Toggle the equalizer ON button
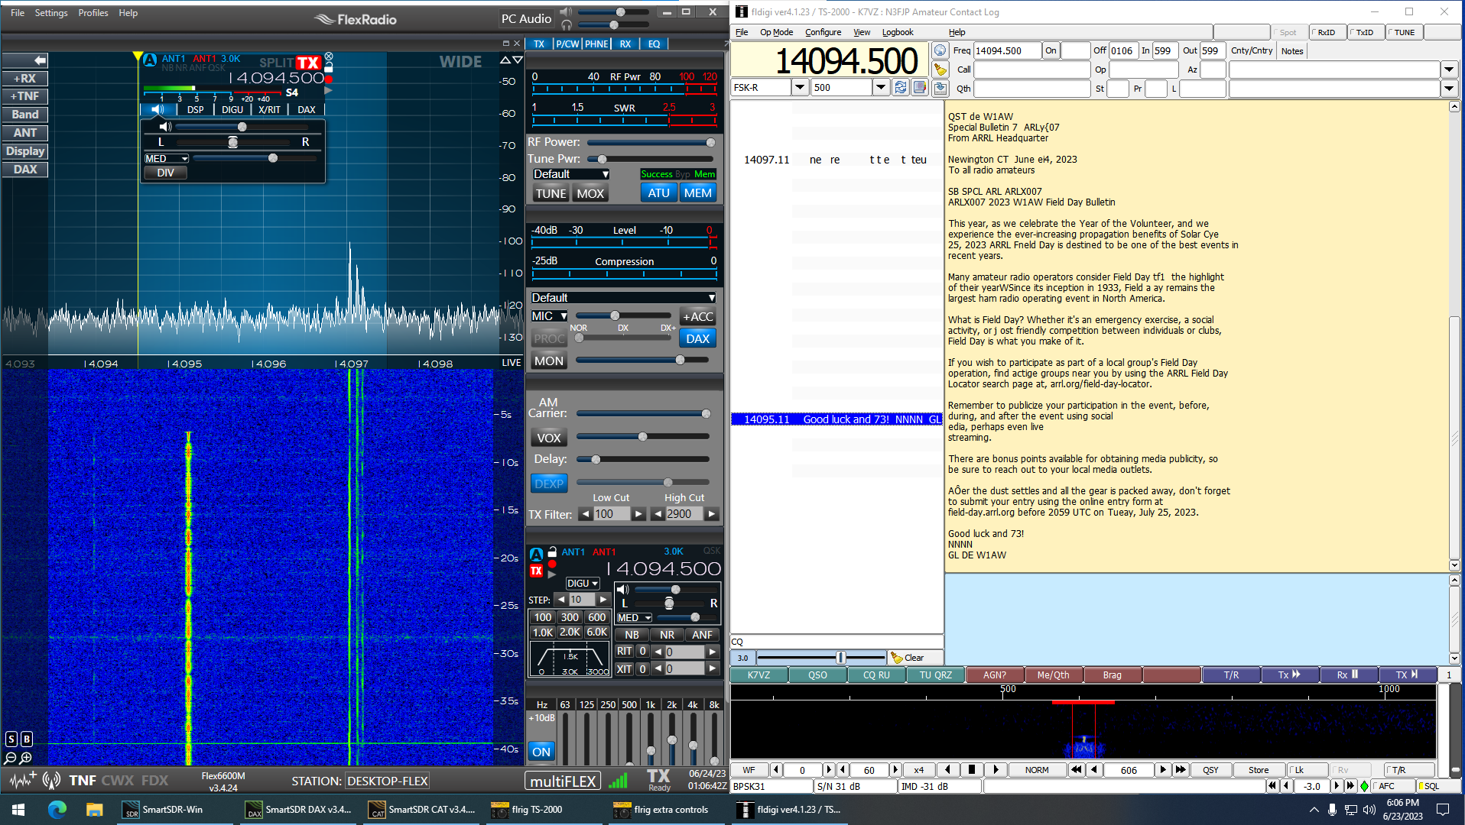1465x825 pixels. click(x=541, y=752)
